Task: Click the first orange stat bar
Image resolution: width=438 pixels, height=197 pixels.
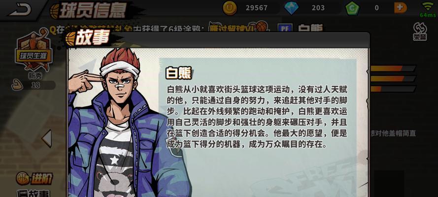Action: pyautogui.click(x=393, y=68)
